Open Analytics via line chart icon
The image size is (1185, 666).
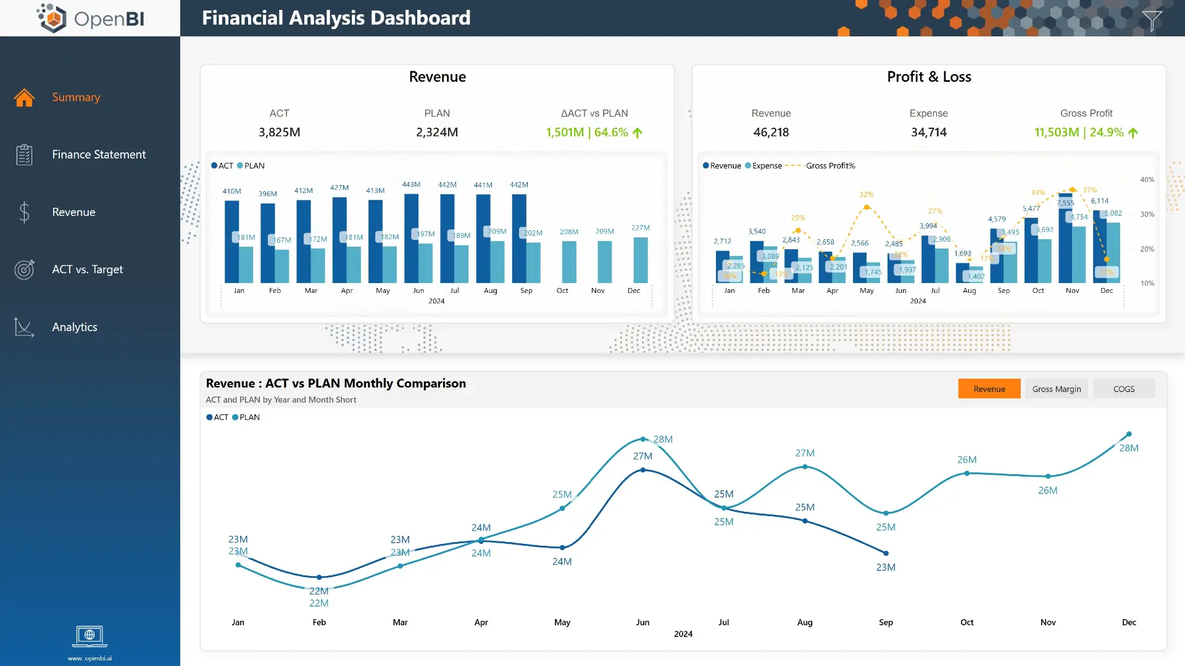tap(24, 327)
